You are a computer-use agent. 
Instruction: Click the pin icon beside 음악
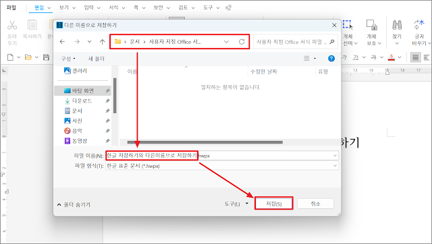pyautogui.click(x=107, y=131)
